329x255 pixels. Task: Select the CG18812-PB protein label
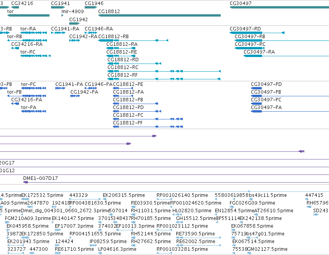pyautogui.click(x=128, y=100)
